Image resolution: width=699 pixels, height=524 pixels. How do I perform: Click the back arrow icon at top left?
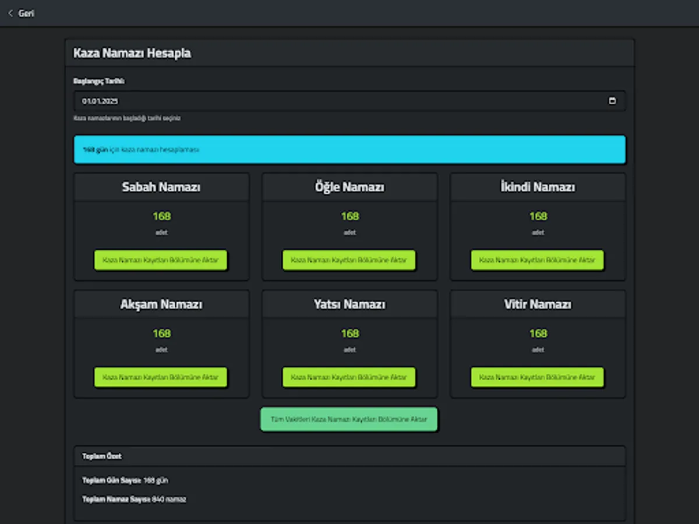[x=10, y=13]
